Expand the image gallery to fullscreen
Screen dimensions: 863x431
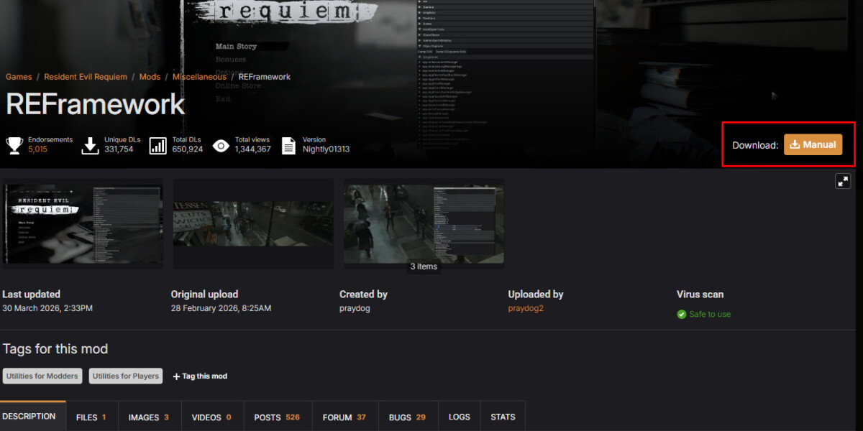click(x=843, y=181)
